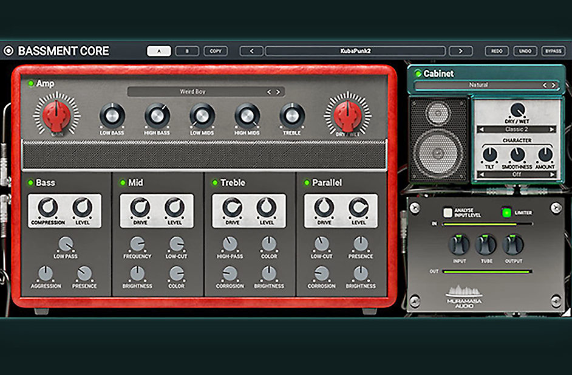Click the Parallel Brightness knob
This screenshot has width=572, height=375.
pos(361,274)
